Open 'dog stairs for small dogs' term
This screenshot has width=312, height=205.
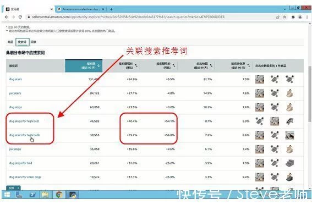tap(25, 177)
